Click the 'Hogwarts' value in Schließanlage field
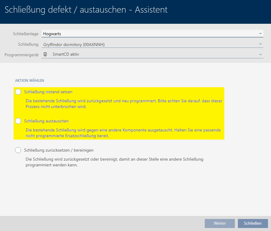Viewport: 271px width, 231px height. coord(52,34)
